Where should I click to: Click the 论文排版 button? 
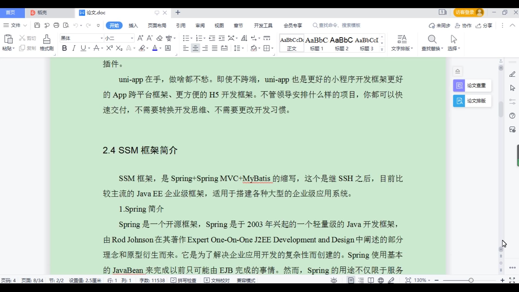pyautogui.click(x=472, y=101)
